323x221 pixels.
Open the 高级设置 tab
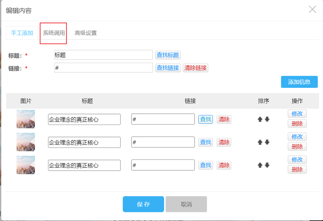pos(86,33)
